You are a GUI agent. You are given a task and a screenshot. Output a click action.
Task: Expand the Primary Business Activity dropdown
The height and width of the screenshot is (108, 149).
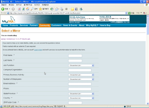click(x=93, y=75)
